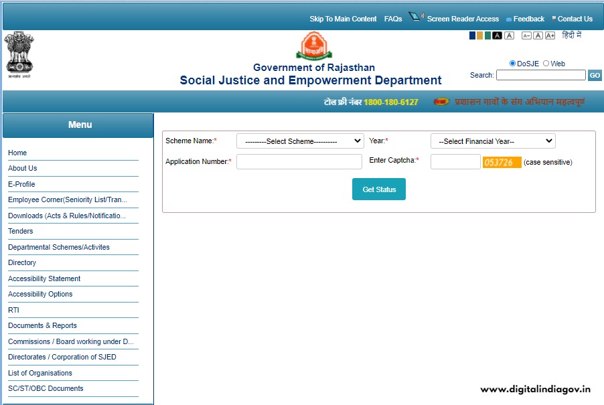Click the national emblem of India
This screenshot has width=604, height=405.
[x=19, y=53]
